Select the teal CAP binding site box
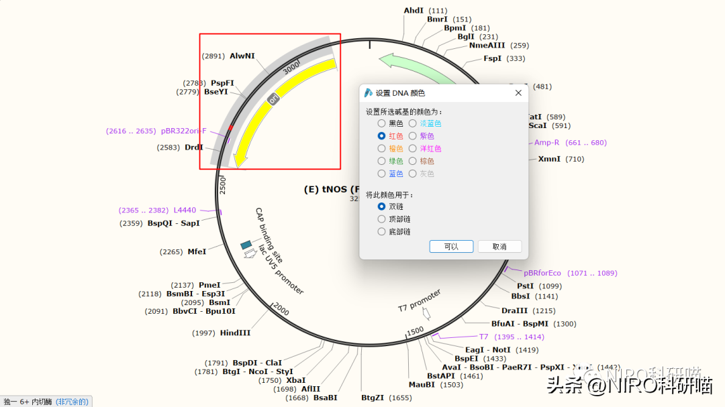 pyautogui.click(x=246, y=245)
